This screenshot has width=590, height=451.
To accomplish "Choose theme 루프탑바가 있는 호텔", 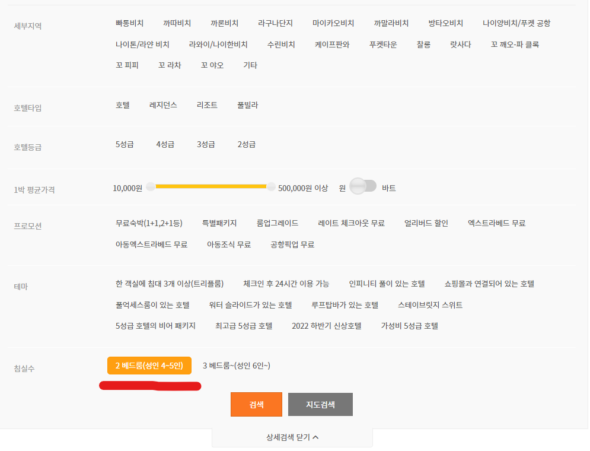I will (345, 305).
